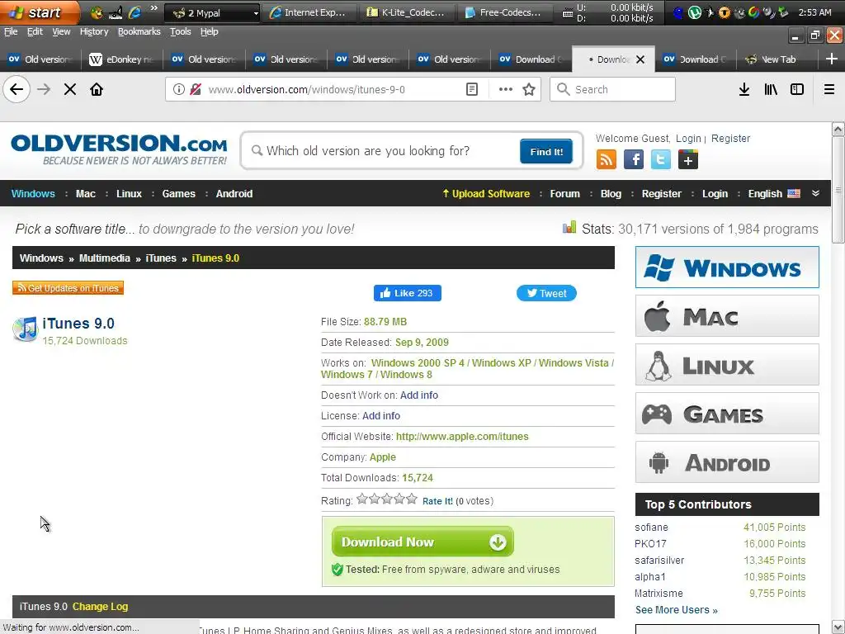Switch to the eDonkey tab
The width and height of the screenshot is (845, 634).
click(x=122, y=59)
